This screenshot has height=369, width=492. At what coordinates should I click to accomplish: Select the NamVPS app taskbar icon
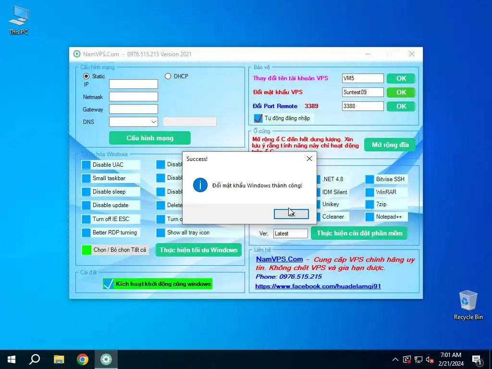[x=106, y=359]
